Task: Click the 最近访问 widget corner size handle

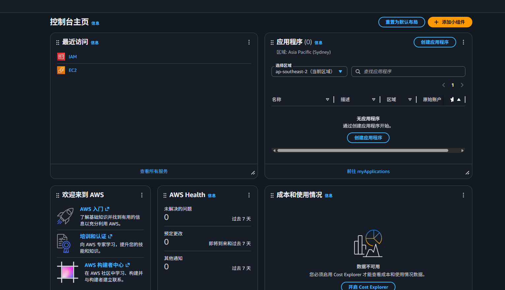Action: coord(253,173)
